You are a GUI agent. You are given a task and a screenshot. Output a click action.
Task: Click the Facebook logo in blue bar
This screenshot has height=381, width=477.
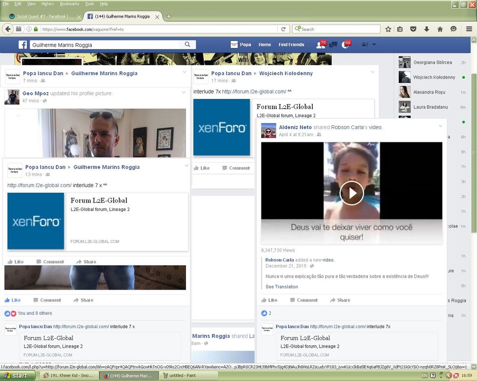(22, 45)
